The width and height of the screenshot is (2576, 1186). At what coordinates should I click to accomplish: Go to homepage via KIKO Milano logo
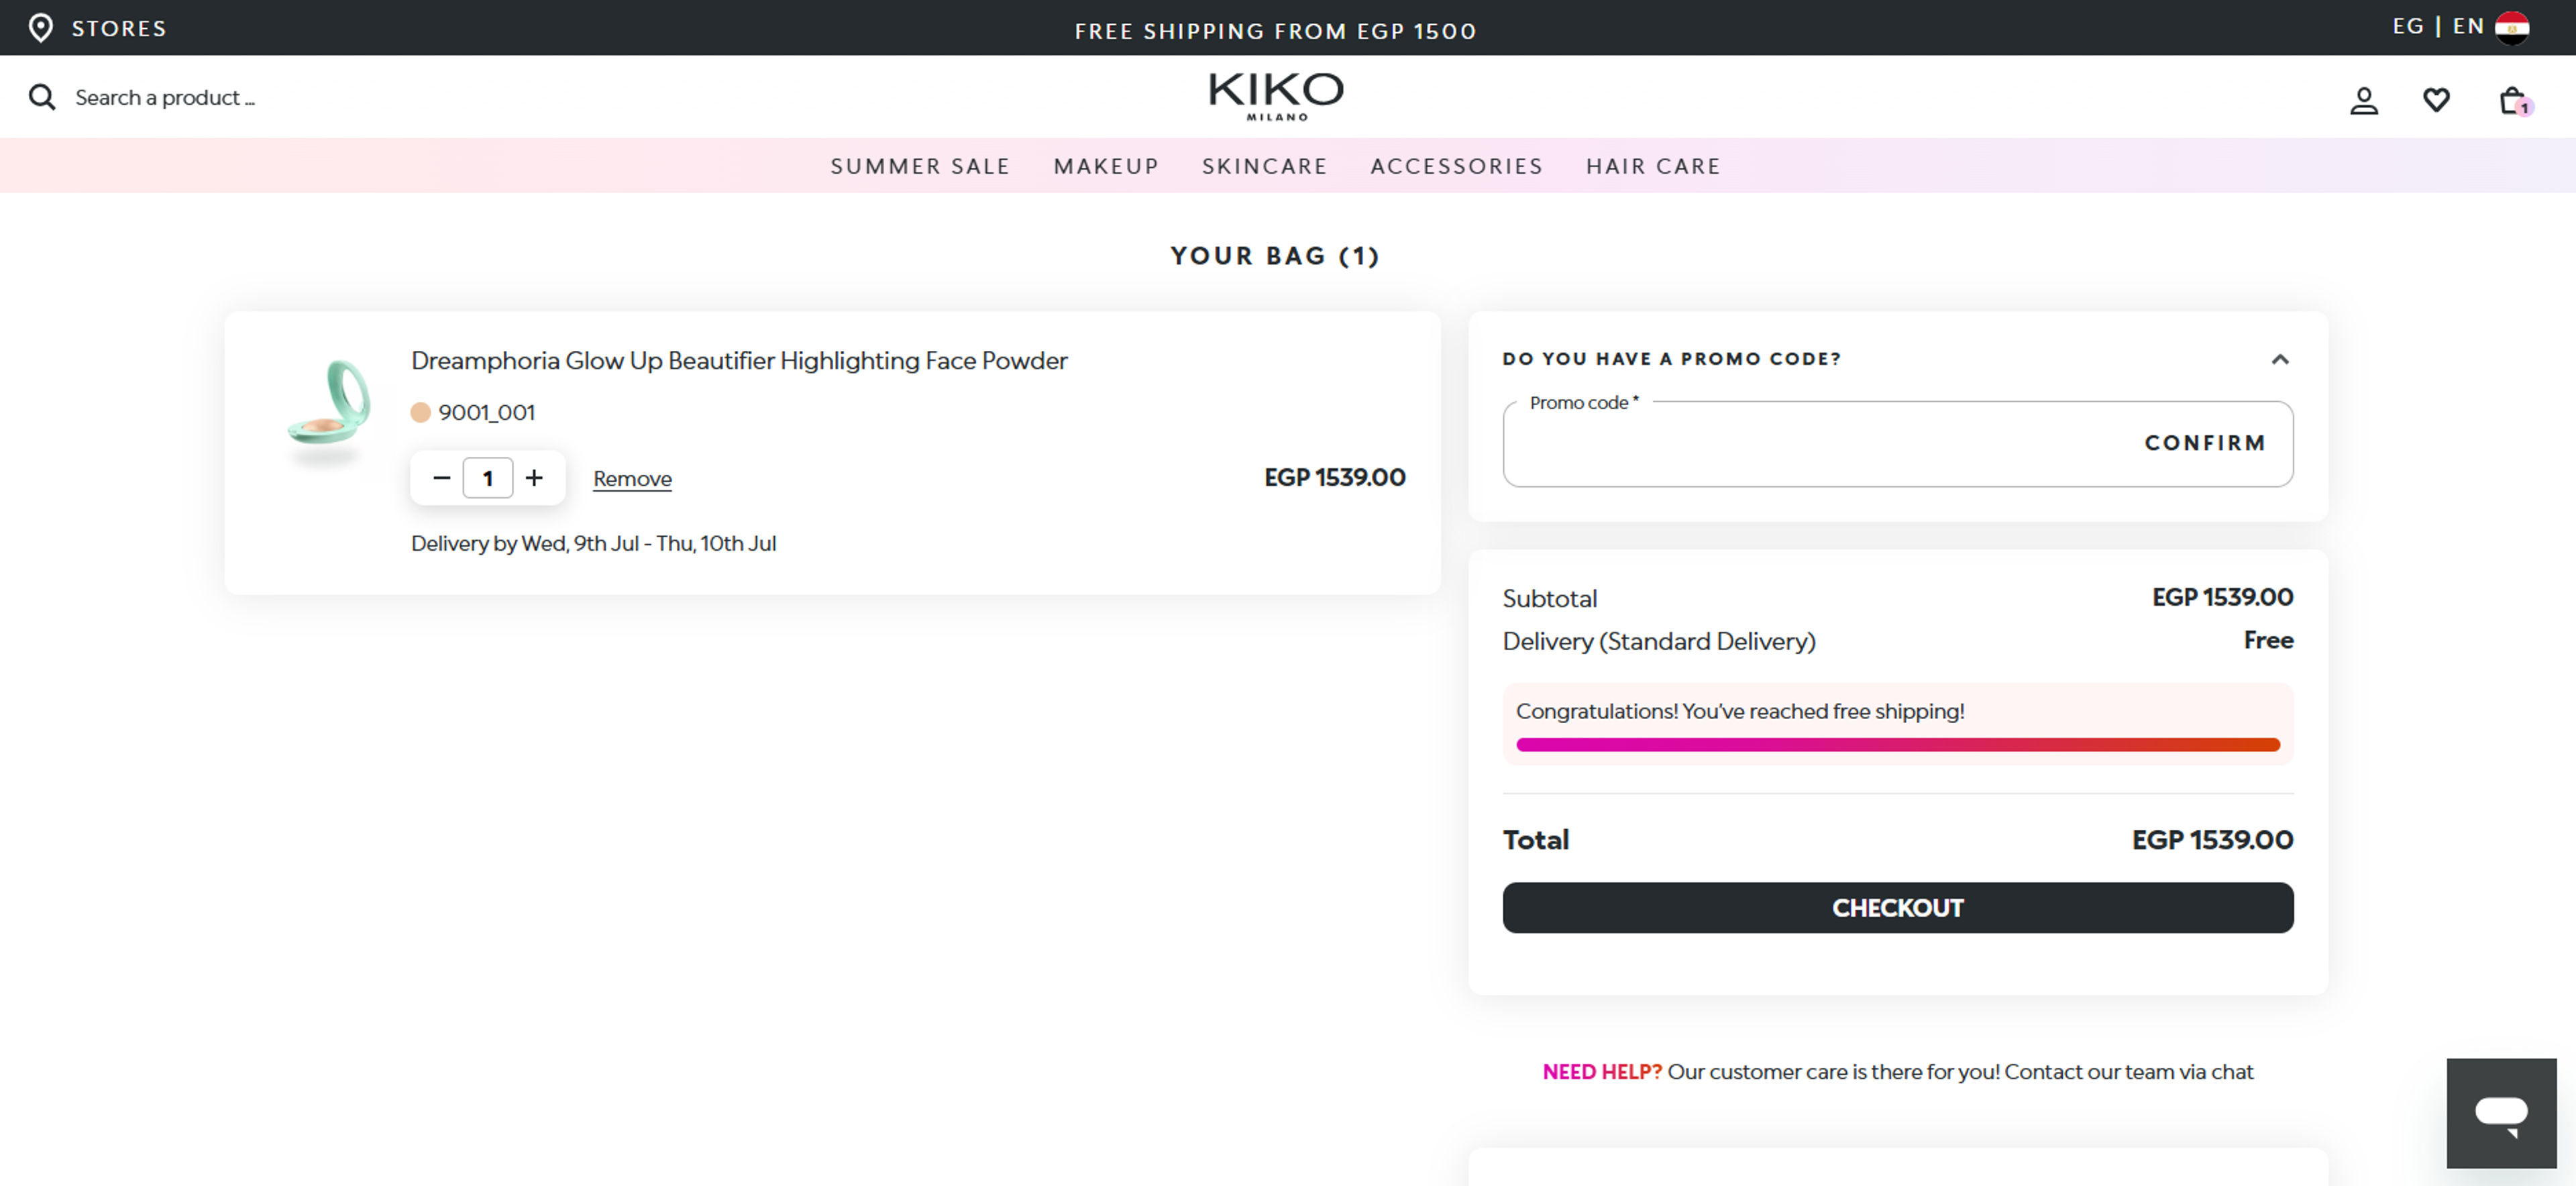[1275, 96]
